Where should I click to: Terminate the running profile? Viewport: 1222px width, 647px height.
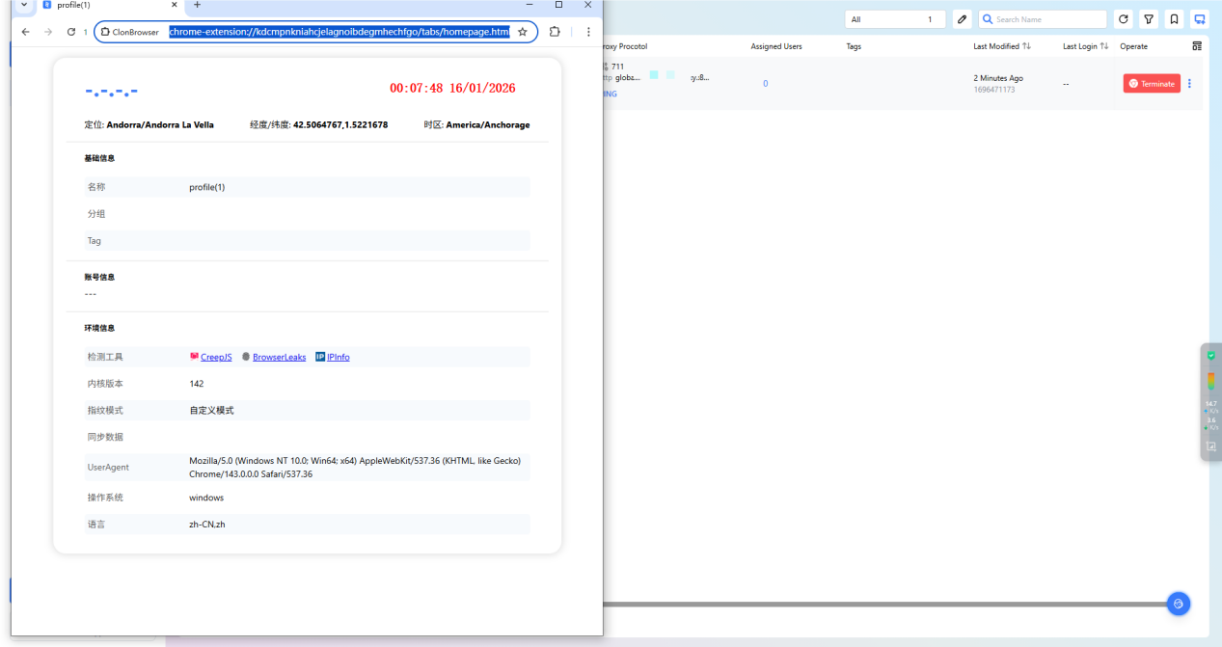tap(1152, 84)
